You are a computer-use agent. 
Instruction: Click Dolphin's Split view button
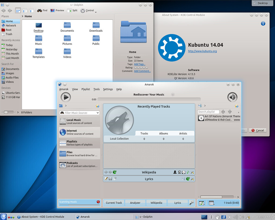click(x=73, y=10)
